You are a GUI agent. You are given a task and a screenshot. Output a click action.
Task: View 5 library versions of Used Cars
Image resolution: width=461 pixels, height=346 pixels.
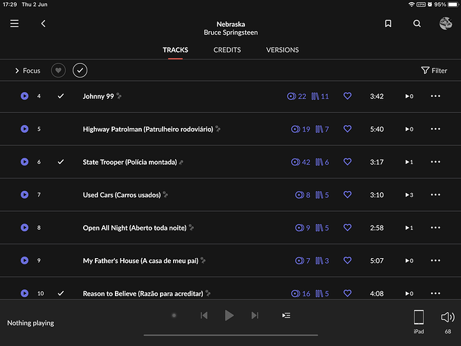coord(322,195)
